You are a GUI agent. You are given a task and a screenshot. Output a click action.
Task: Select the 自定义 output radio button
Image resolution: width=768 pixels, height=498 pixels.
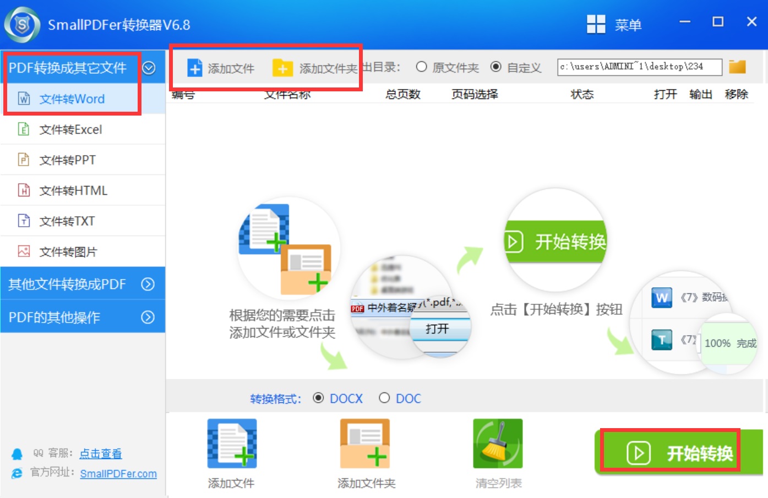click(x=496, y=67)
